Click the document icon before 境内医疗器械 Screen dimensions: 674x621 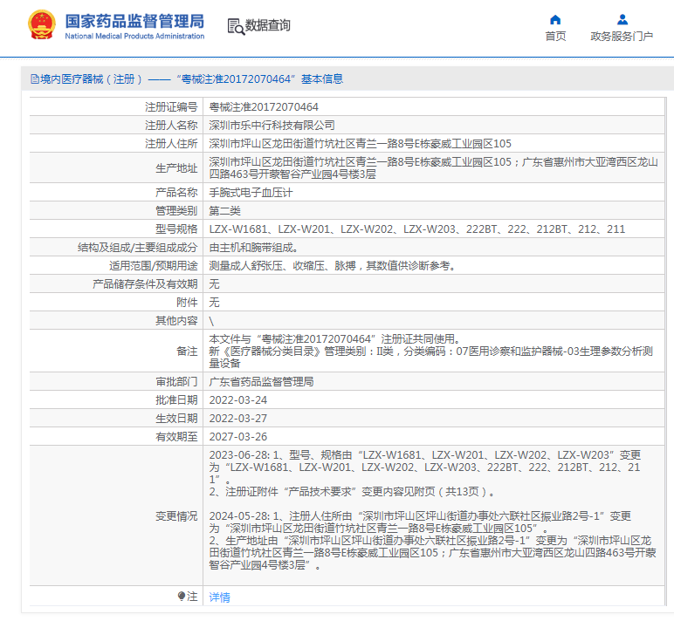(x=34, y=79)
